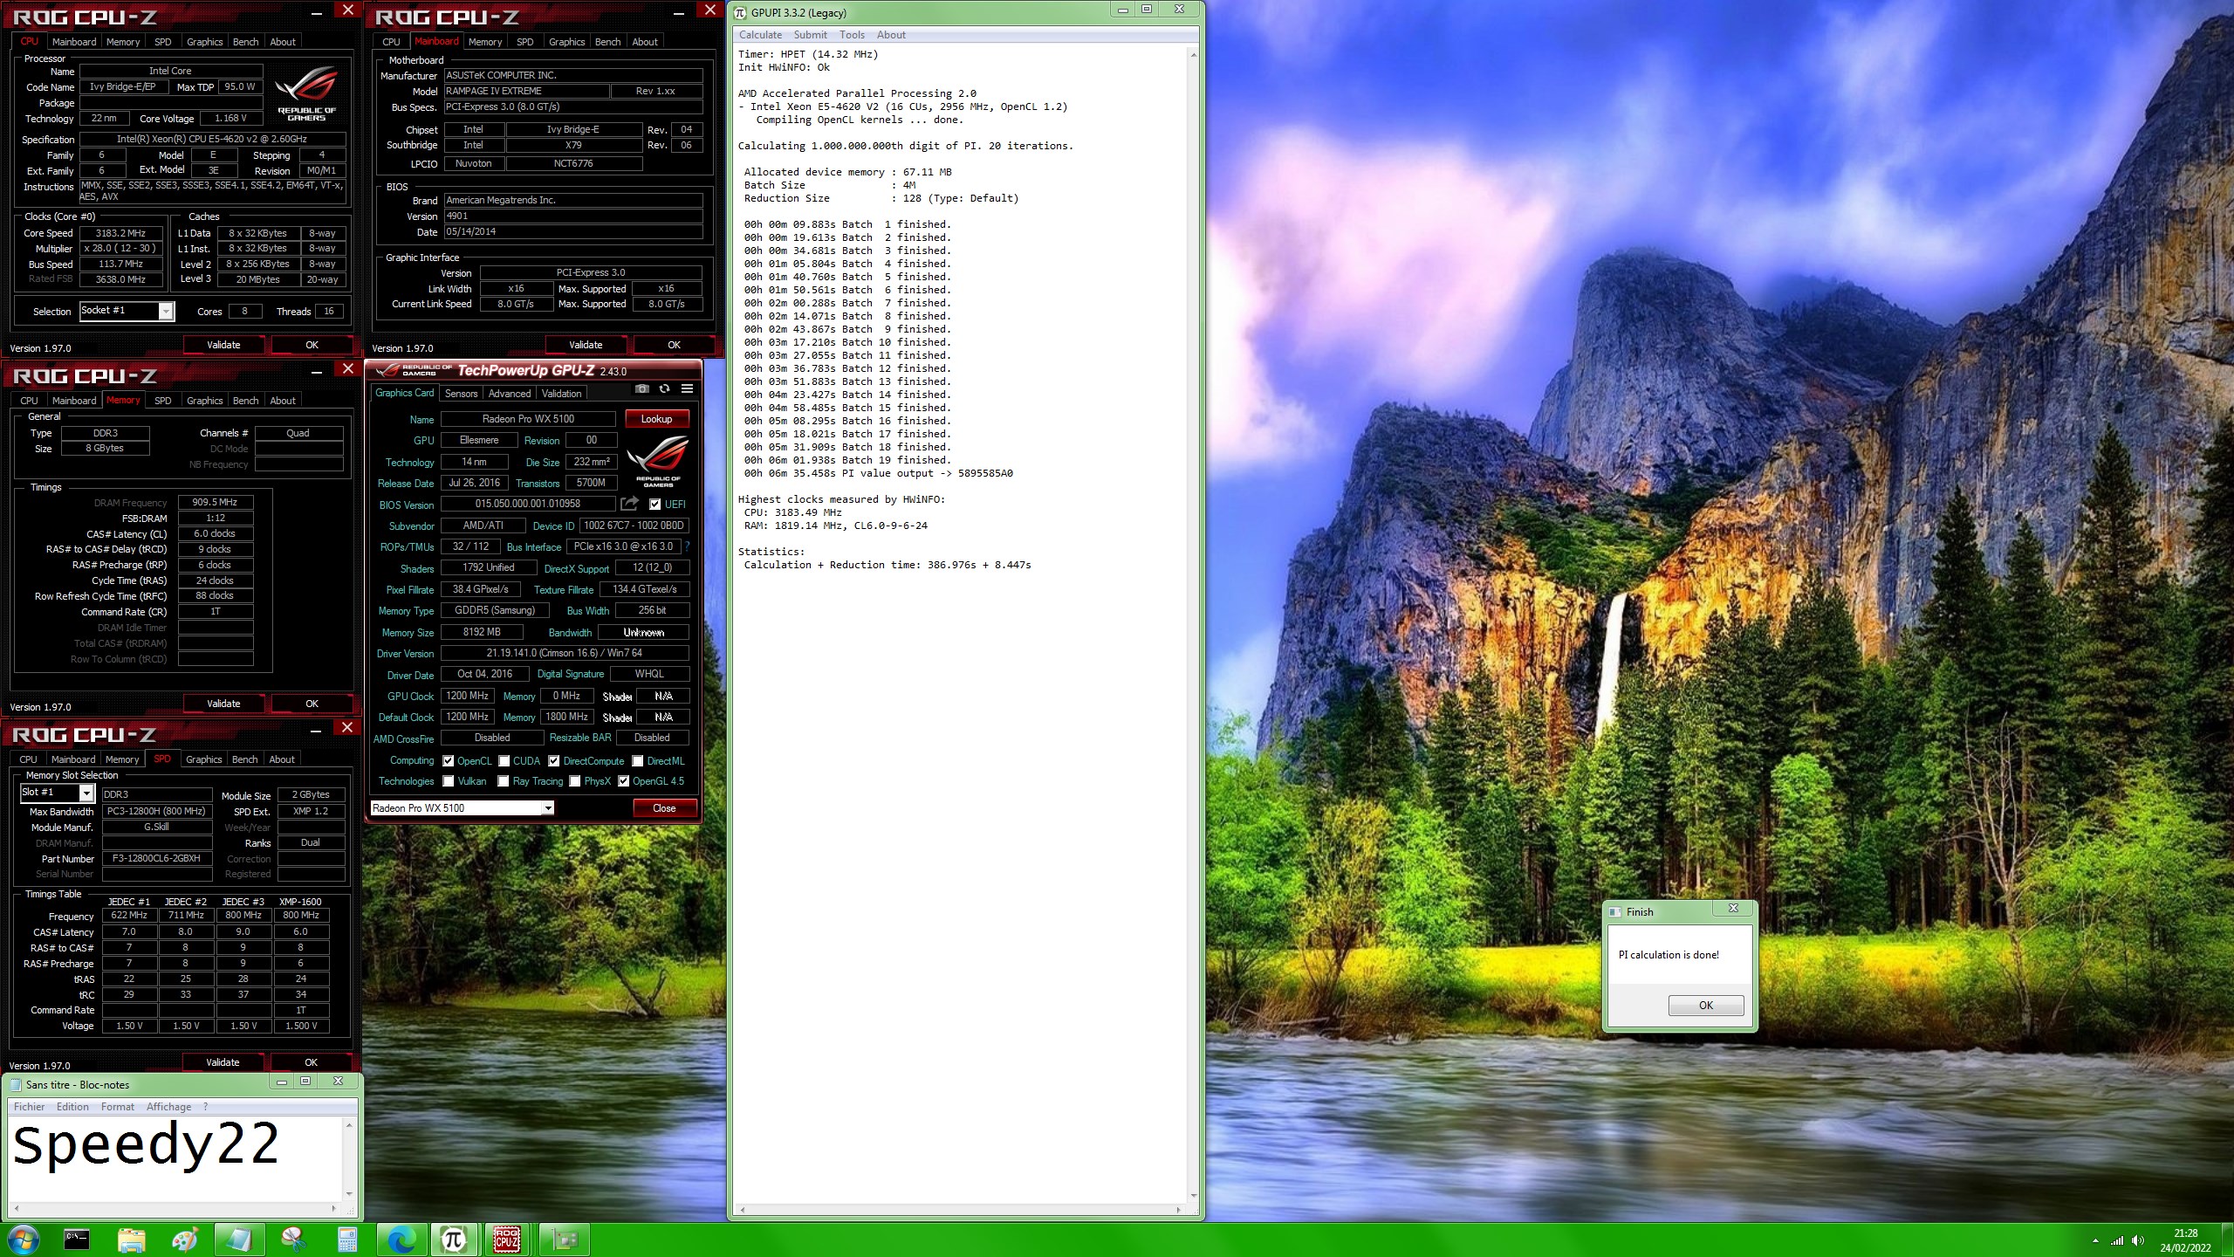Maximize the Bloc-notes window

coord(306,1081)
